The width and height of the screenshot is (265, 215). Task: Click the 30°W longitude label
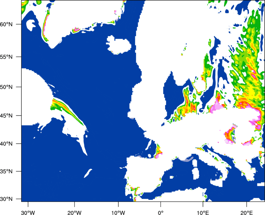click(x=28, y=213)
